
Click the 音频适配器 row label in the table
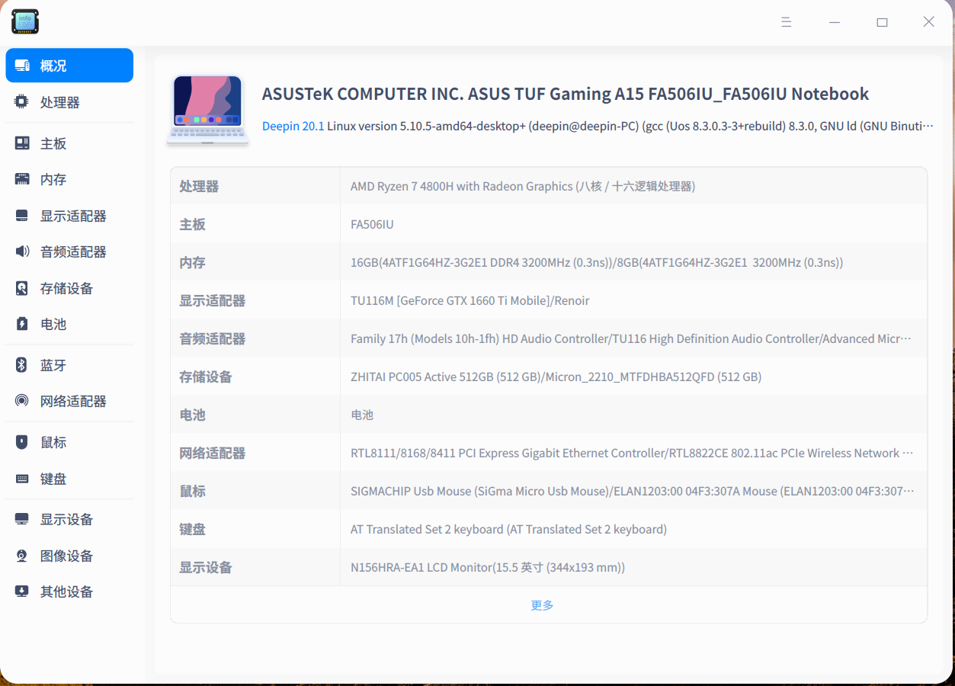click(x=212, y=338)
